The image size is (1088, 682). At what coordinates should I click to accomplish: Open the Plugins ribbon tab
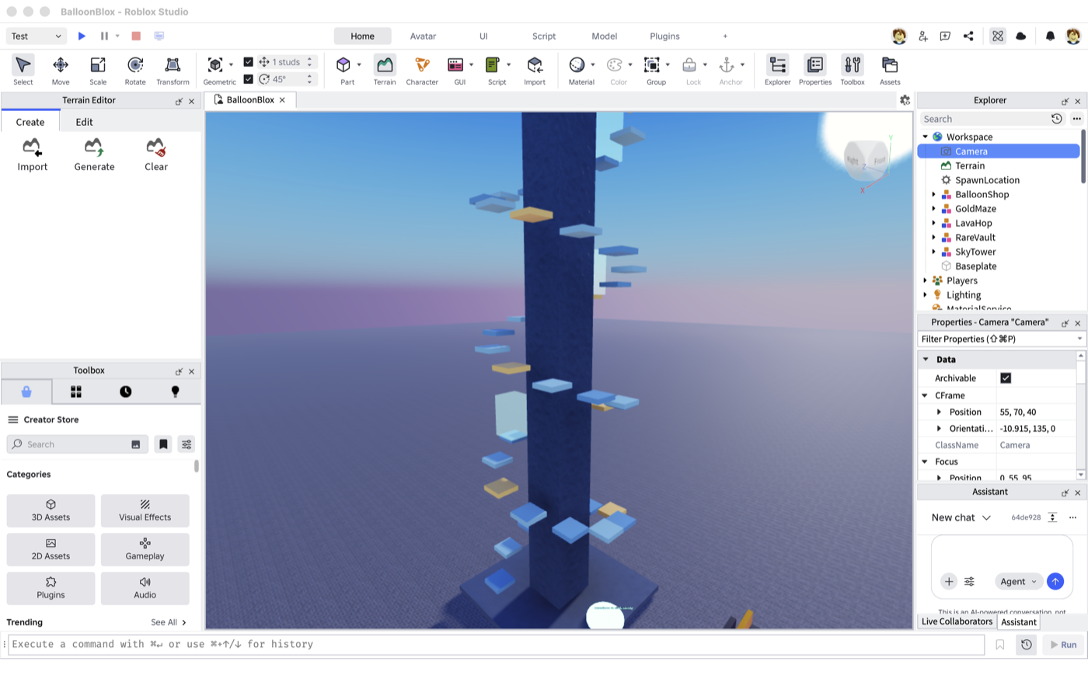(x=664, y=36)
